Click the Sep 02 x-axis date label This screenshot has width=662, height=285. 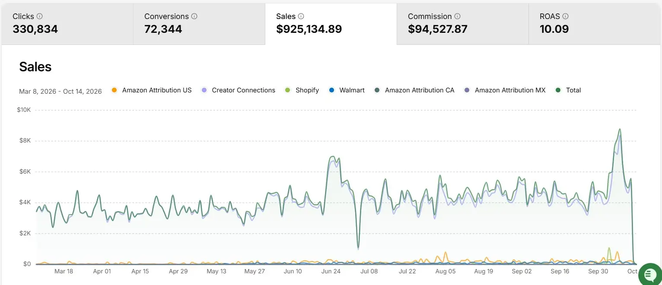coord(522,271)
